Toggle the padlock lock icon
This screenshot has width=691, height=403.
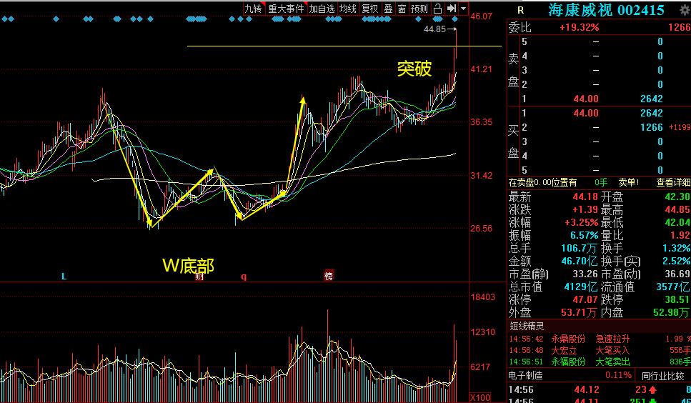(437, 9)
